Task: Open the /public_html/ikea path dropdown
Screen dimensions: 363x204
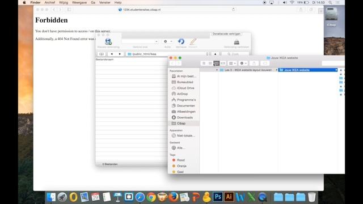Action: click(x=168, y=54)
